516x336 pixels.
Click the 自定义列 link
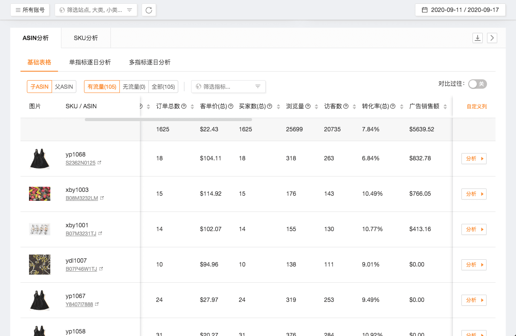pyautogui.click(x=476, y=107)
